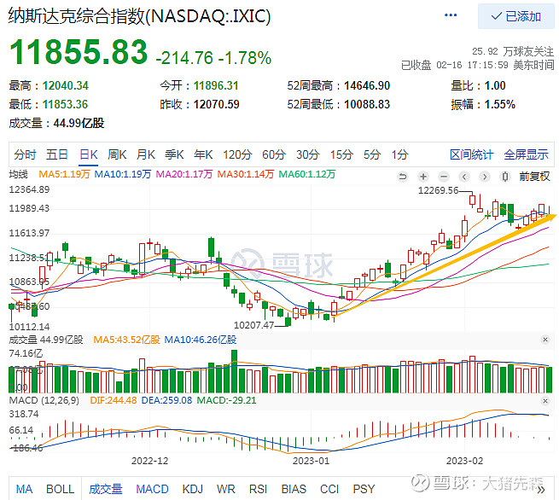This screenshot has height=500, width=559.
Task: Toggle the 成交量 sub-indicator
Action: click(106, 489)
